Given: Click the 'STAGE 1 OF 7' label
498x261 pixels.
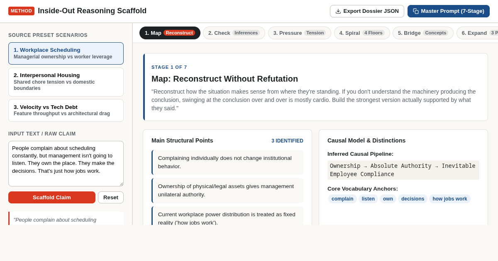Looking at the screenshot, I should tap(169, 67).
